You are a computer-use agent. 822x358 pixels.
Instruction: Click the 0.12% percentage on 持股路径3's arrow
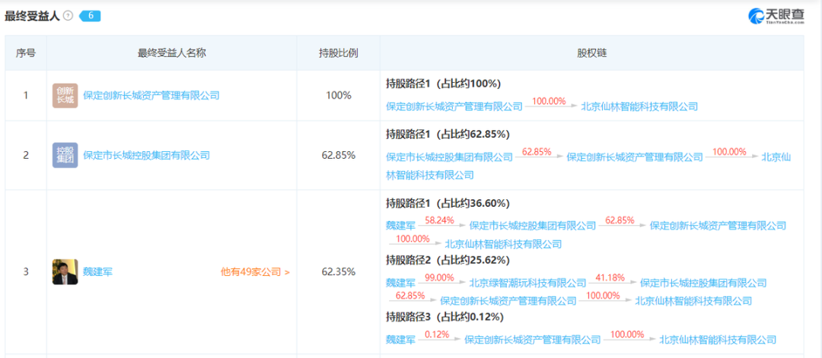click(x=437, y=334)
